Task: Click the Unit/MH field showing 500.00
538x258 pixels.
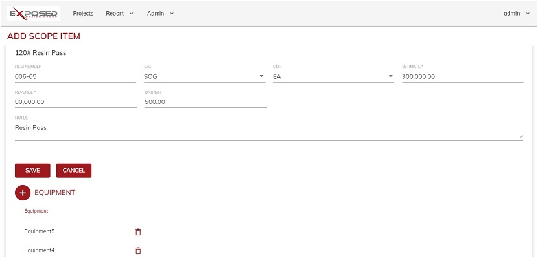Action: coord(206,102)
